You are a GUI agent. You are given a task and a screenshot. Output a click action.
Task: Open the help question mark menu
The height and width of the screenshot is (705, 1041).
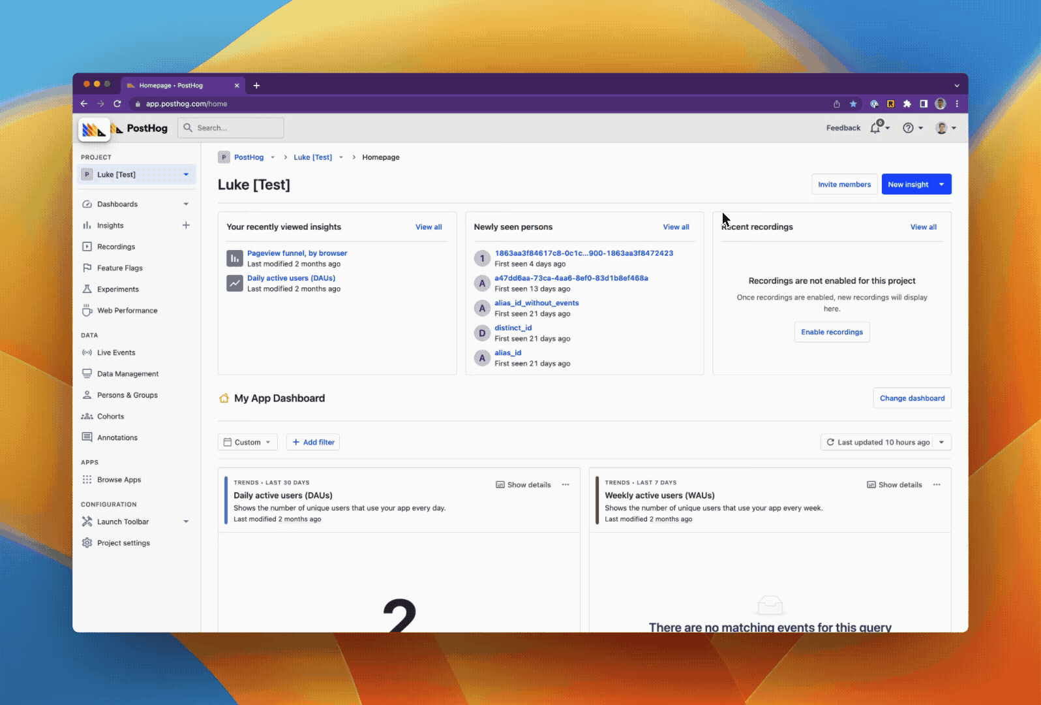908,128
